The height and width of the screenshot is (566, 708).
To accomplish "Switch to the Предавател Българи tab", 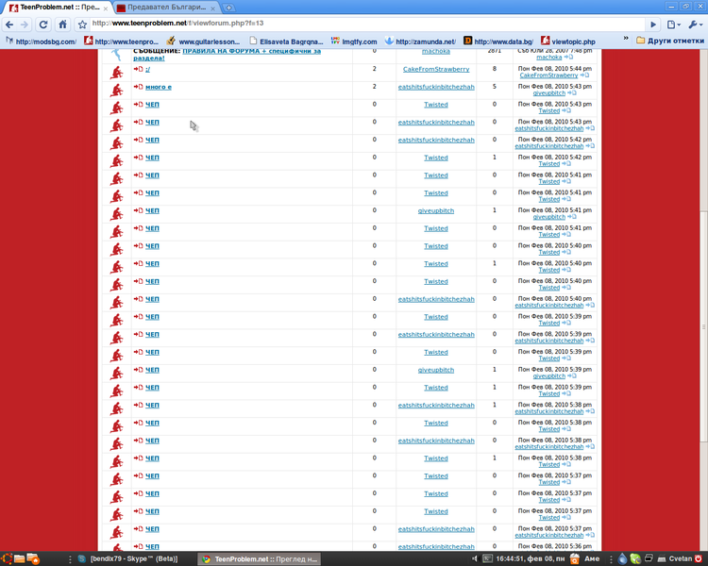I will [x=162, y=8].
